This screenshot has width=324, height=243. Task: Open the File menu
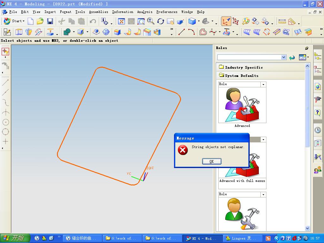(x=13, y=12)
